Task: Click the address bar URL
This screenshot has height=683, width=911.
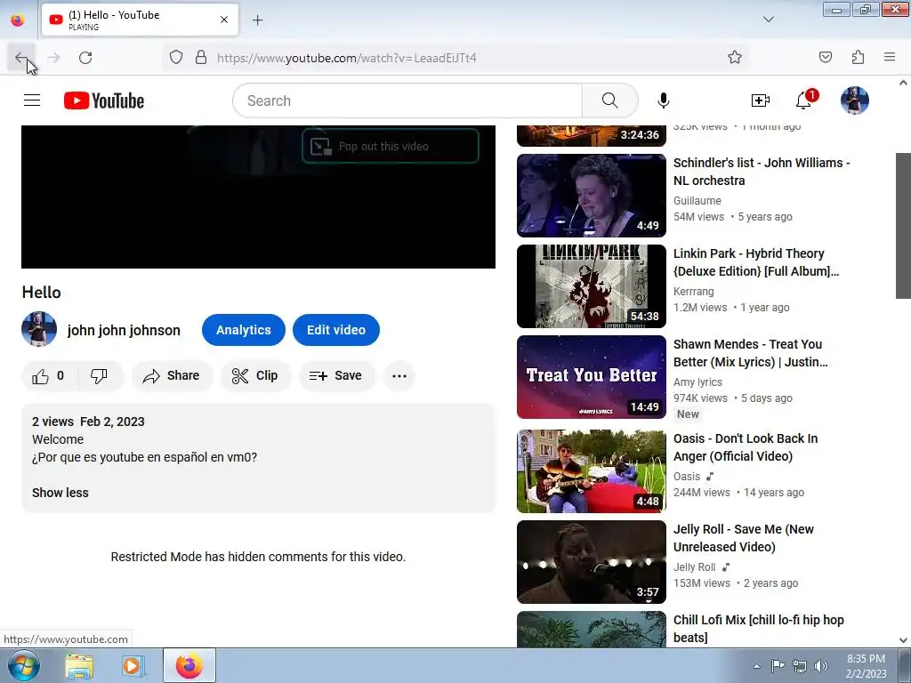Action: point(347,58)
